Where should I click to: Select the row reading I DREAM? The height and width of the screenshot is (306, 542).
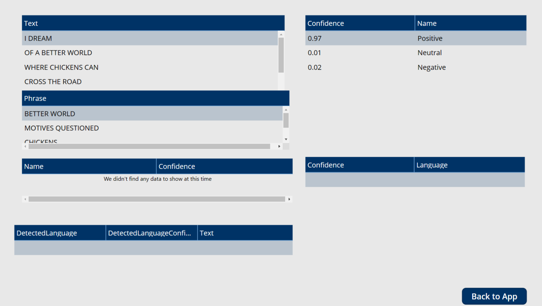[141, 38]
